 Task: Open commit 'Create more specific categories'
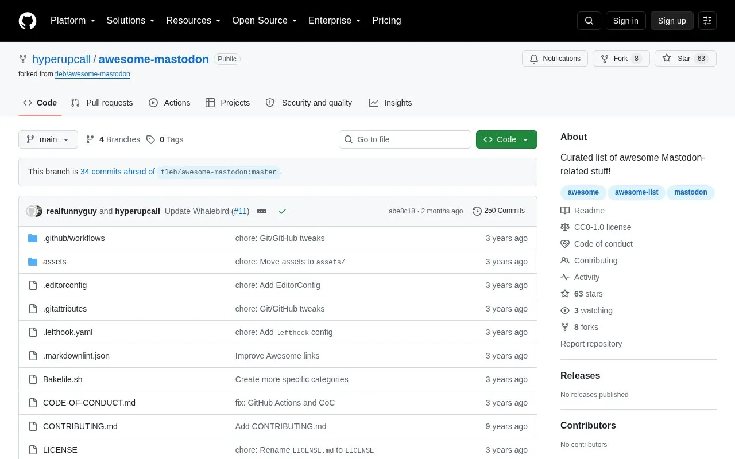click(x=292, y=379)
